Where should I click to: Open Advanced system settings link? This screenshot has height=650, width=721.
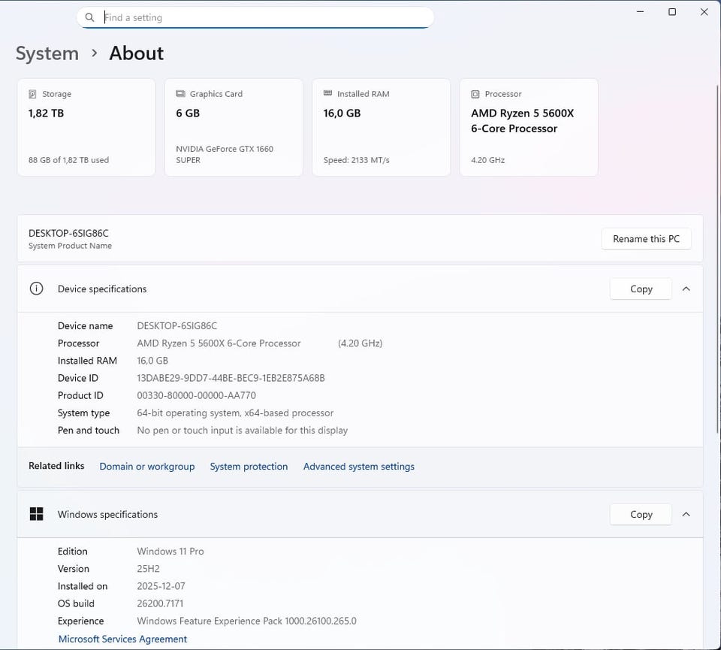(358, 467)
